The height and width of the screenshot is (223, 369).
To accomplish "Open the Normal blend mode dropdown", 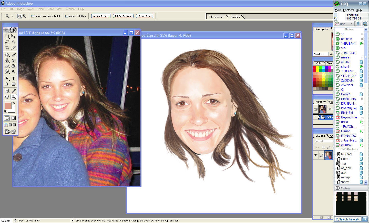I will pyautogui.click(x=323, y=141).
